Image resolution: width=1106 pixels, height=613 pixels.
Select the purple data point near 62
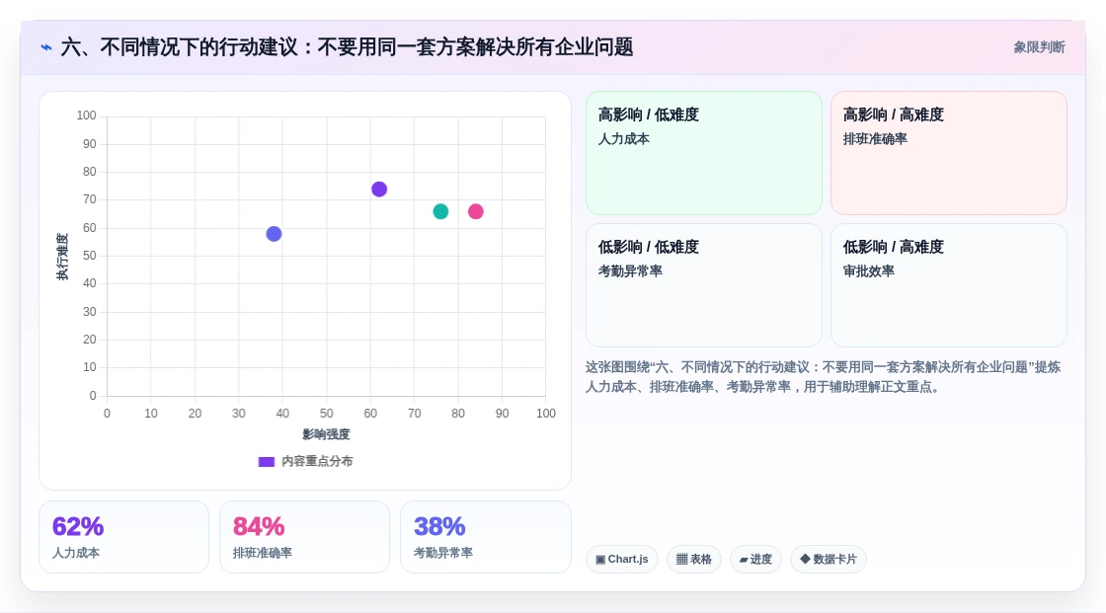(379, 190)
